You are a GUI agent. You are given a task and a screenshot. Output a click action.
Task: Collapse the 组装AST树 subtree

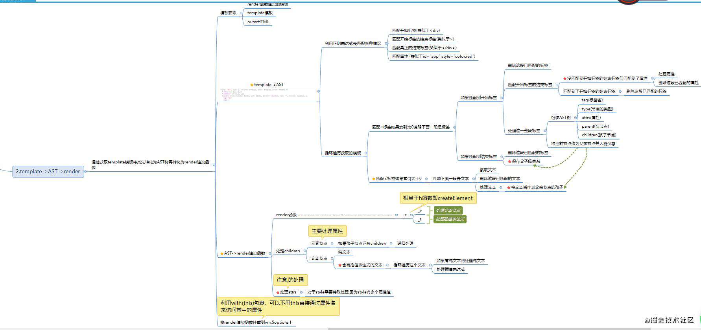pos(576,117)
